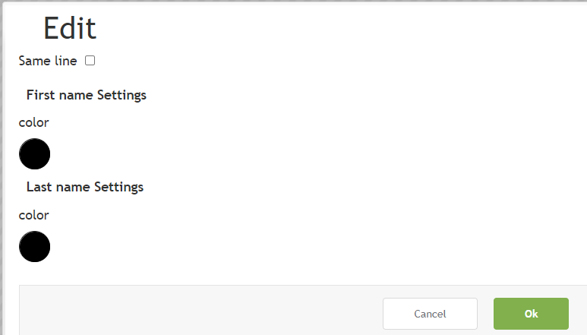This screenshot has width=587, height=335.
Task: Click the Edit dialog heading
Action: point(70,29)
